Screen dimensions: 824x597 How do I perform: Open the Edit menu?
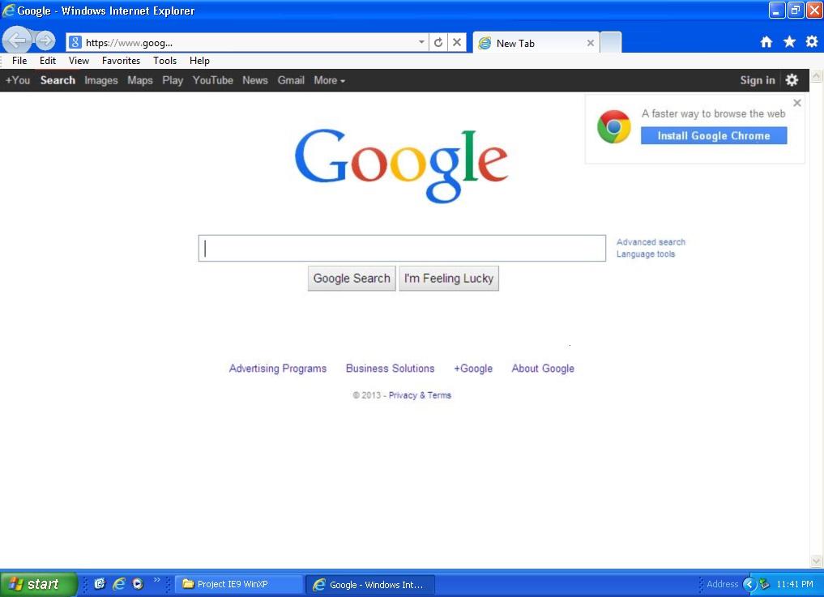[x=48, y=61]
